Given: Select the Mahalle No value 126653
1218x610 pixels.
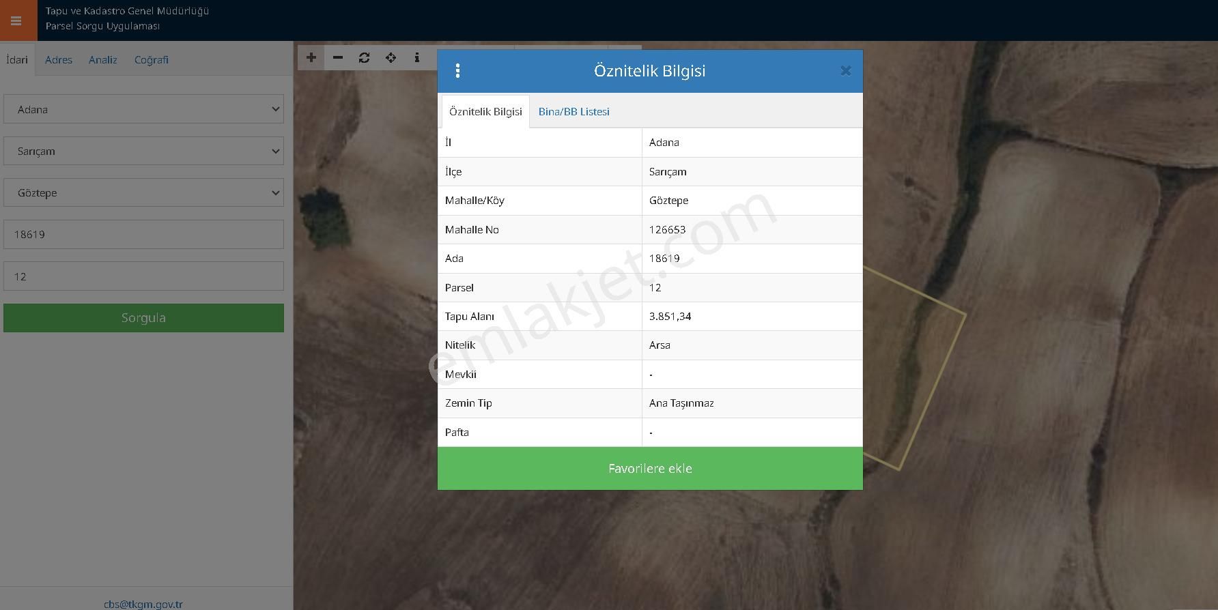Looking at the screenshot, I should pos(668,230).
